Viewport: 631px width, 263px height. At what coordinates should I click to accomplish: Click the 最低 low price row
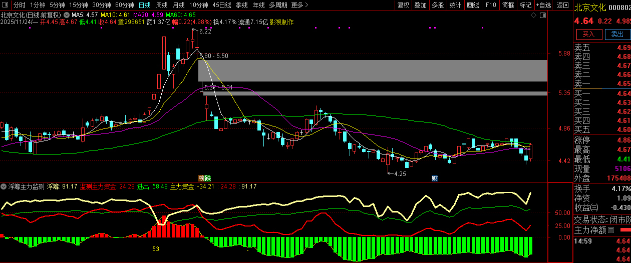[602, 159]
